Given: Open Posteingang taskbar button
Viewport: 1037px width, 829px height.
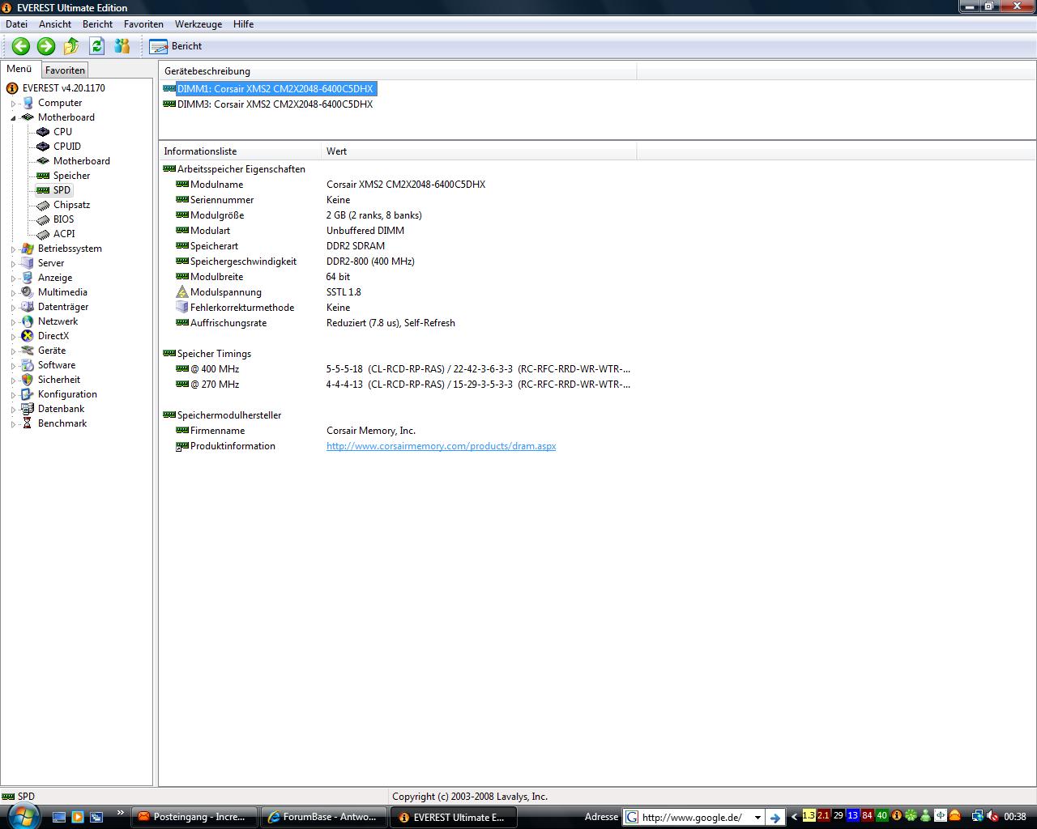Looking at the screenshot, I should [x=194, y=817].
